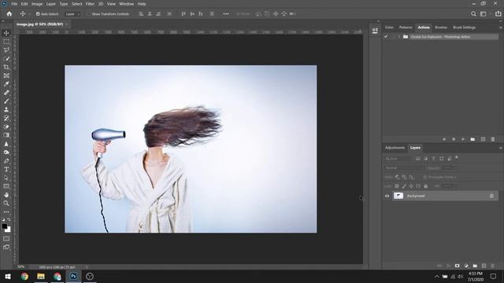This screenshot has width=504, height=283.
Task: Select the Clone Stamp tool
Action: pyautogui.click(x=6, y=110)
